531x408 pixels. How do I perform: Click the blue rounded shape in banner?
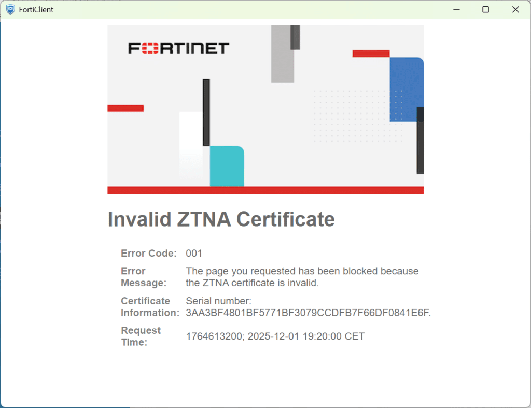click(404, 89)
